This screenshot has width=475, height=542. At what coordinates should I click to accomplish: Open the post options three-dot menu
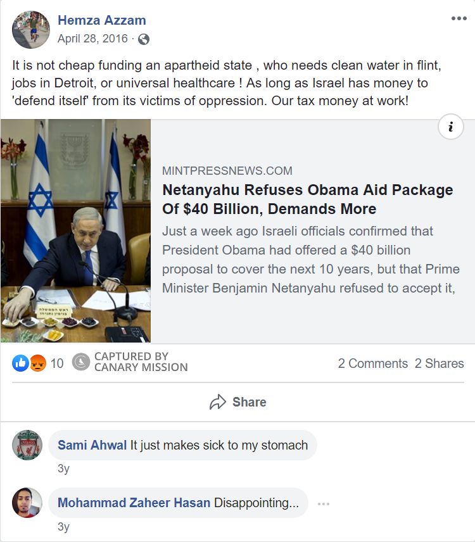[458, 20]
